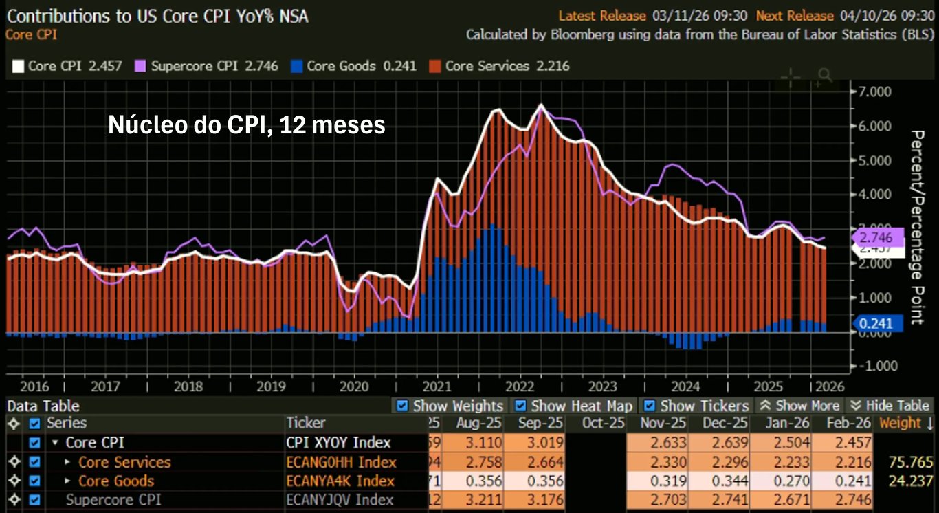Click the target icon beside Supercore CPI row
Image resolution: width=939 pixels, height=513 pixels.
(12, 500)
